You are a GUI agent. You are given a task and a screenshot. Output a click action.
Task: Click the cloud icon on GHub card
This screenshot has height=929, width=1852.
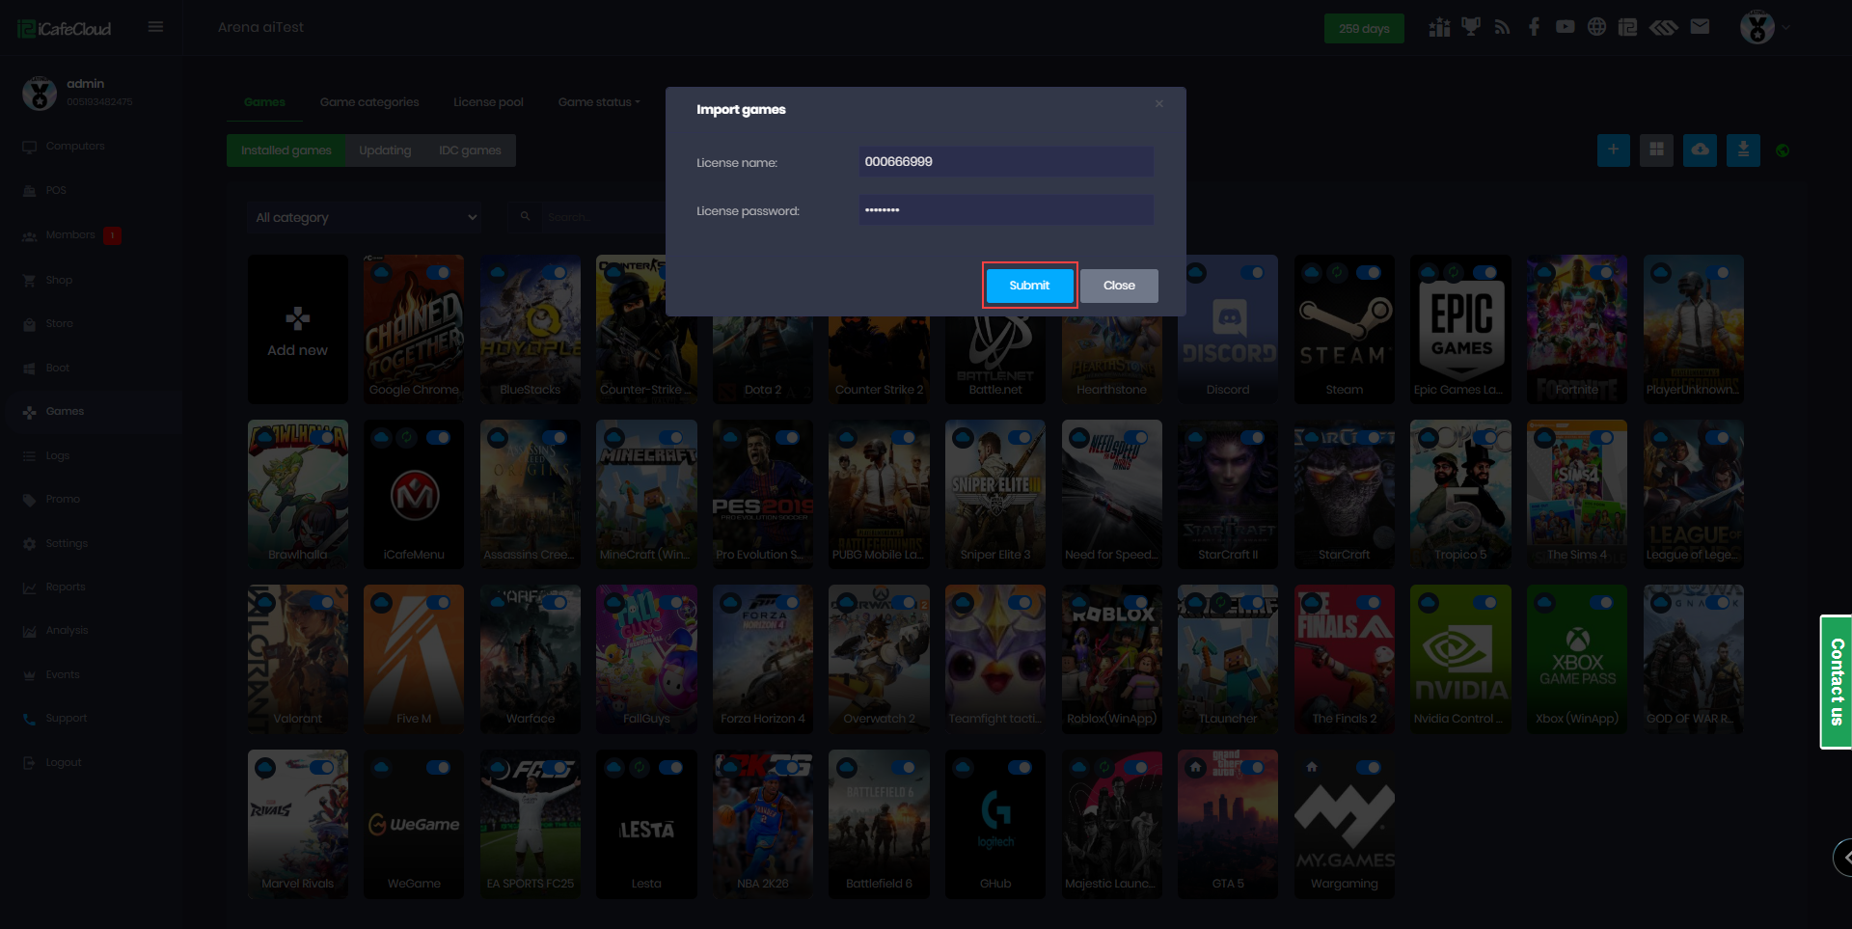[x=963, y=768]
